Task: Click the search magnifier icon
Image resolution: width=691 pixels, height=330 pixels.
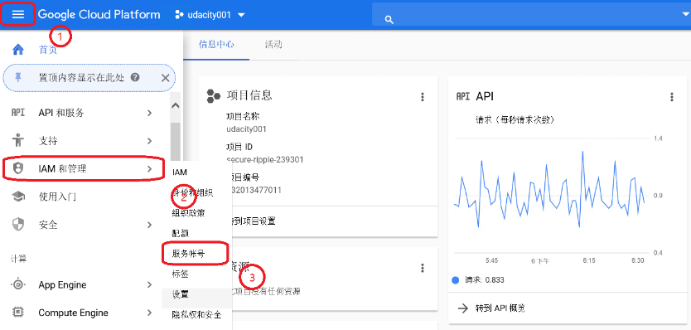Action: [389, 19]
